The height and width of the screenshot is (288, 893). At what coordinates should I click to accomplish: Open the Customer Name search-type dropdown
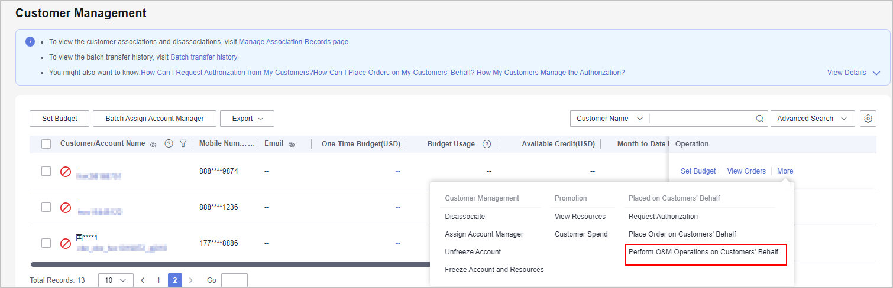point(609,119)
